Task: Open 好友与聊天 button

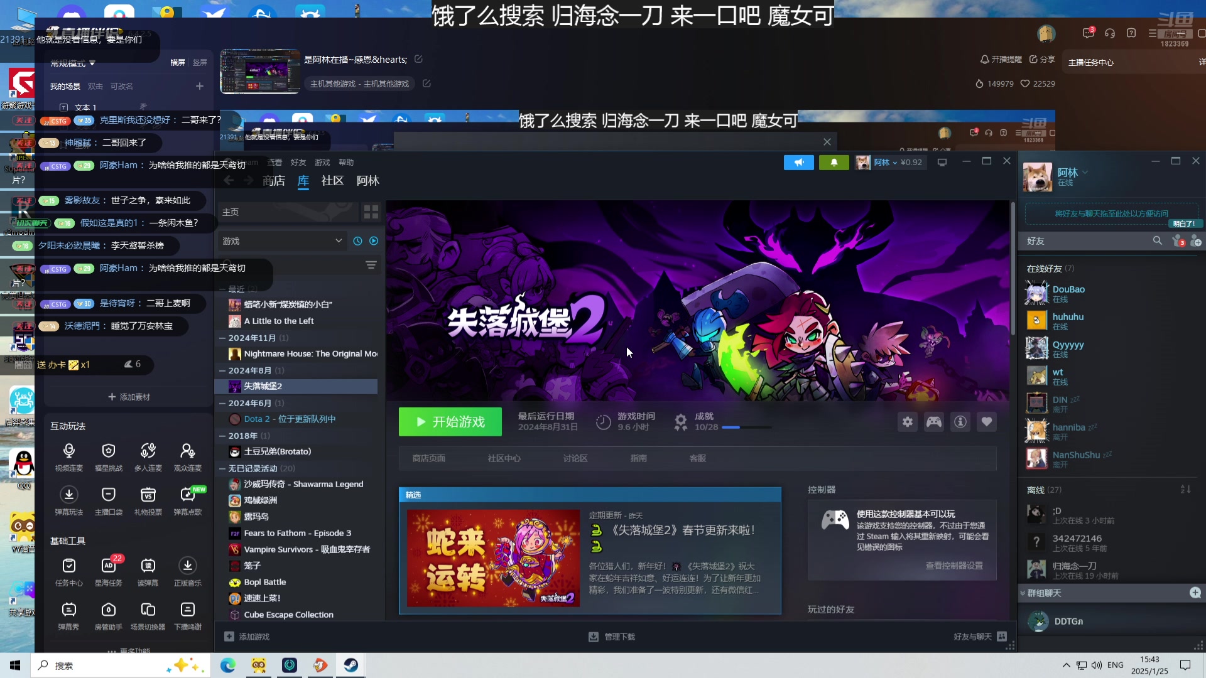Action: pyautogui.click(x=980, y=637)
